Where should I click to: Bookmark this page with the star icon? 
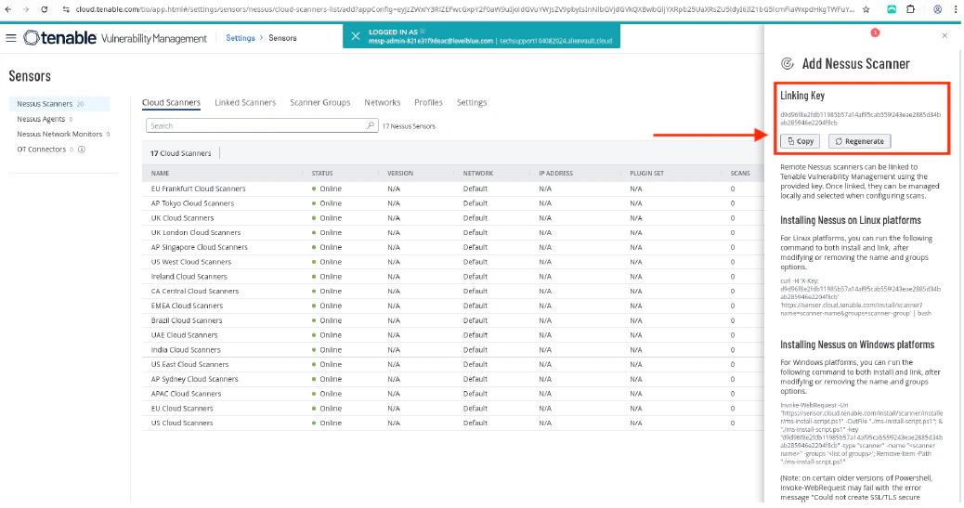tap(866, 8)
